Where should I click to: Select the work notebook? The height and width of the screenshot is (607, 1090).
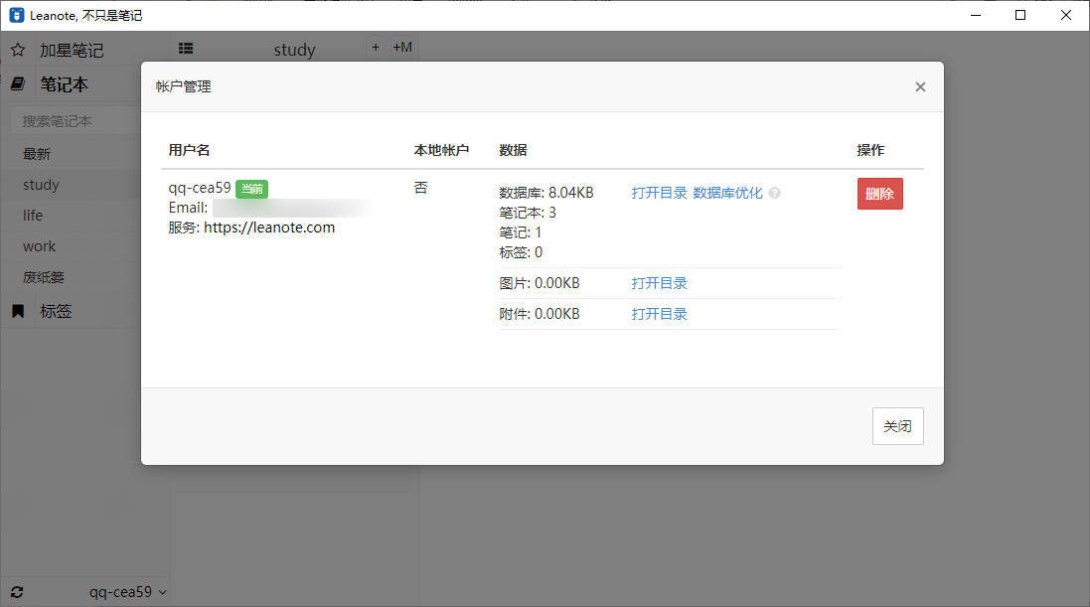coord(39,246)
